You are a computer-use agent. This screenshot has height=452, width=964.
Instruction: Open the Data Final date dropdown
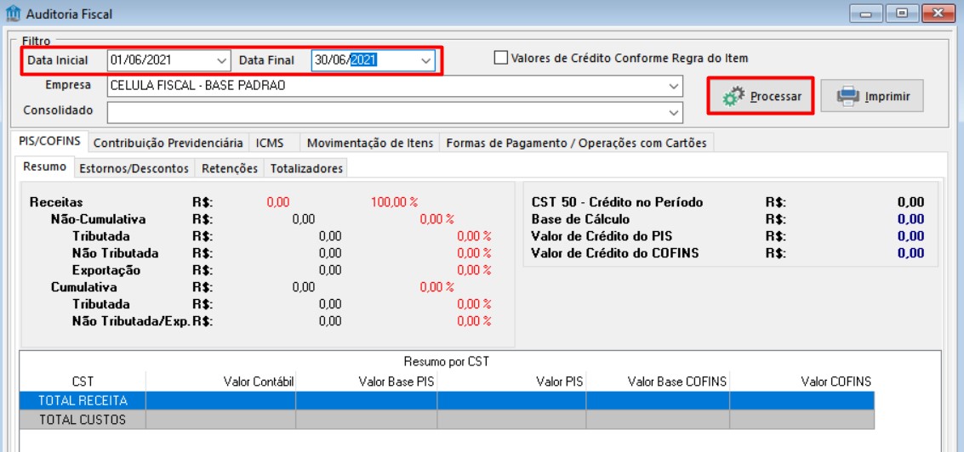426,60
